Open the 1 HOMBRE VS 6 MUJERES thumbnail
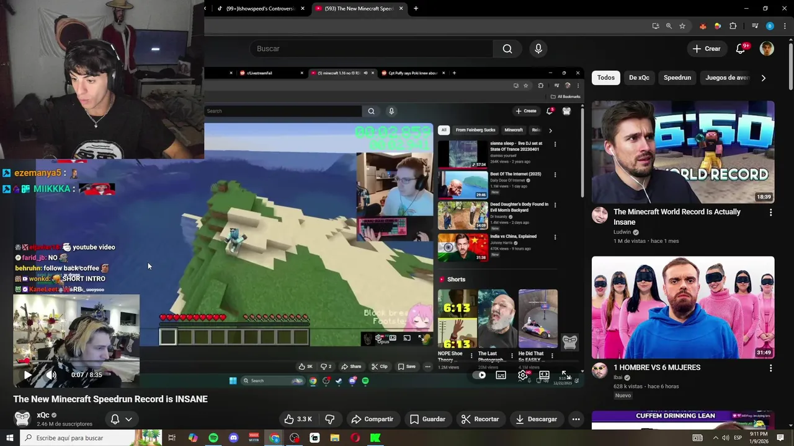This screenshot has height=446, width=794. 683,308
